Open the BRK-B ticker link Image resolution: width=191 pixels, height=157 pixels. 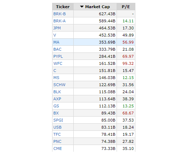click(60, 14)
